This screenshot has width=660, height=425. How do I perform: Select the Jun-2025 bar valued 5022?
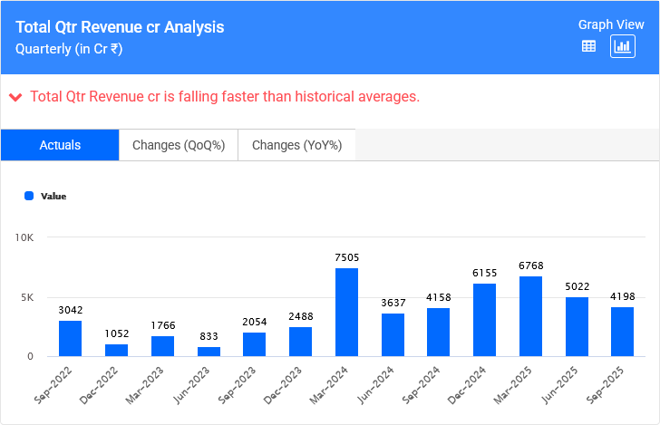tap(577, 327)
